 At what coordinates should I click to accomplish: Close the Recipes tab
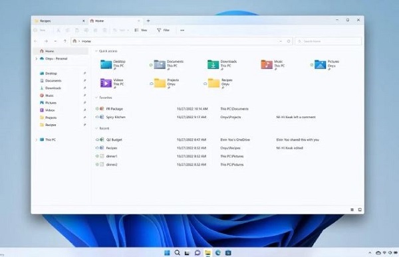[x=84, y=21]
